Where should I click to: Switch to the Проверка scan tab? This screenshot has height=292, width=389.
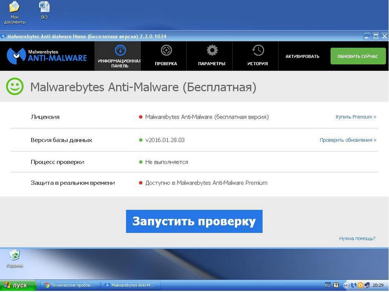[166, 56]
